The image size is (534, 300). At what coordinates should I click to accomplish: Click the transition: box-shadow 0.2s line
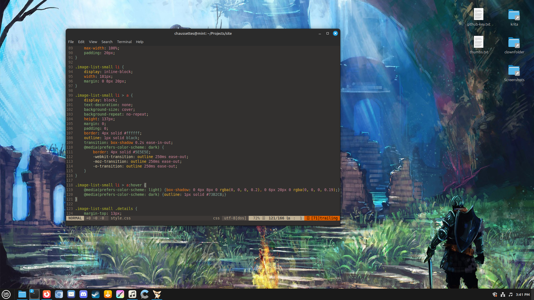click(x=128, y=143)
